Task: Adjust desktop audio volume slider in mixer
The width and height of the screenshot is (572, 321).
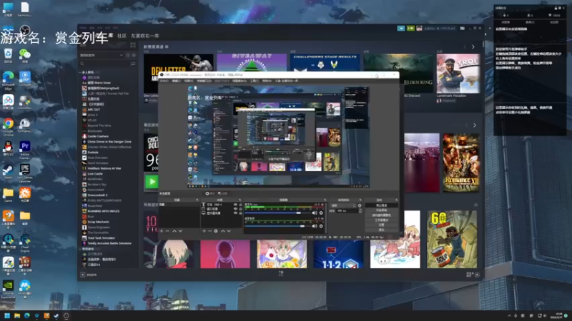Action: (277, 213)
